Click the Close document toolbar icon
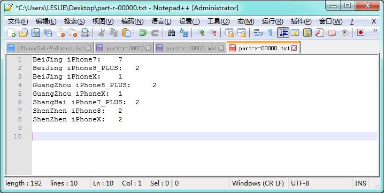This screenshot has height=193, width=384. pyautogui.click(x=60, y=33)
